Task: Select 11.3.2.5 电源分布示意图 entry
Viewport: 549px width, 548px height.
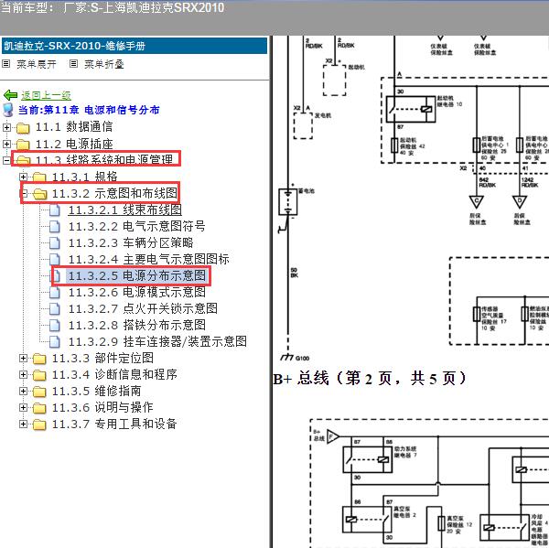Action: click(x=137, y=275)
